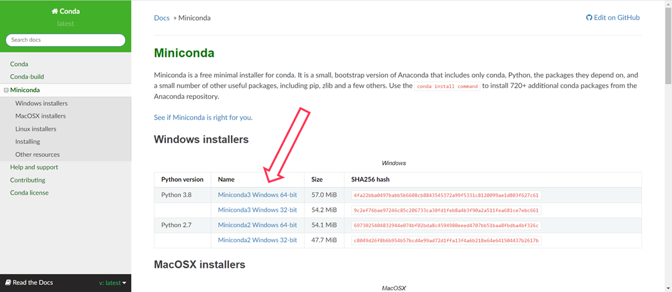Open Help and support page
This screenshot has height=292, width=672.
click(x=34, y=167)
